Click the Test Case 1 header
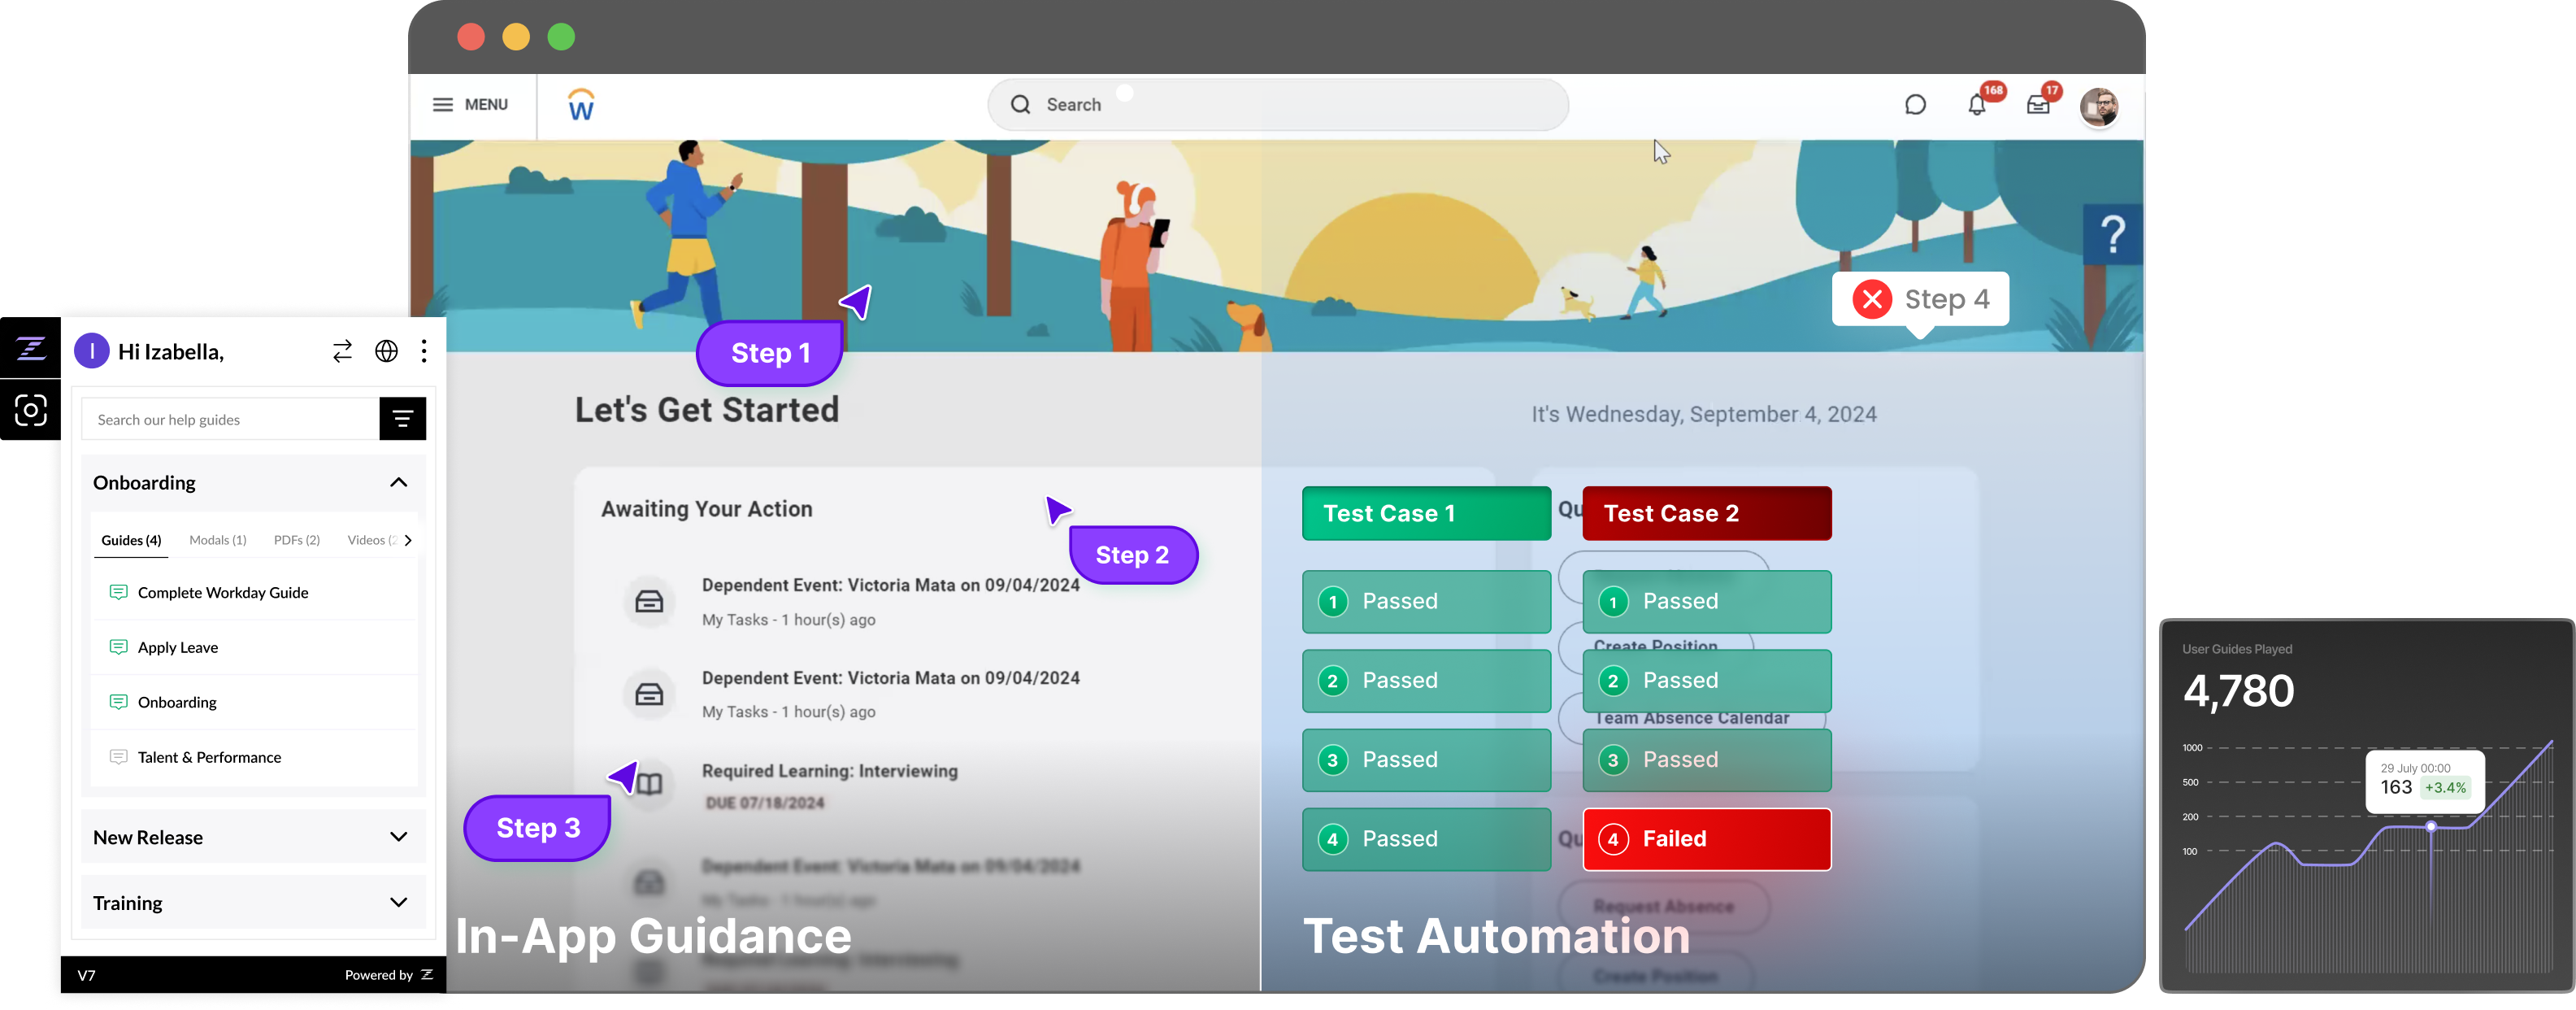 click(x=1426, y=513)
